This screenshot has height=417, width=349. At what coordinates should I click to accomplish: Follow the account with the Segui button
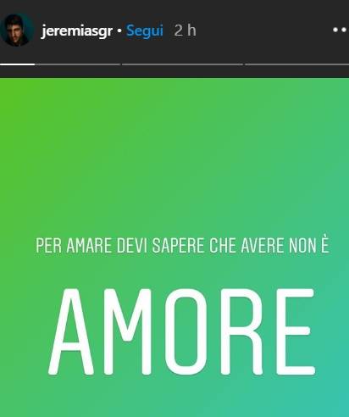(145, 31)
